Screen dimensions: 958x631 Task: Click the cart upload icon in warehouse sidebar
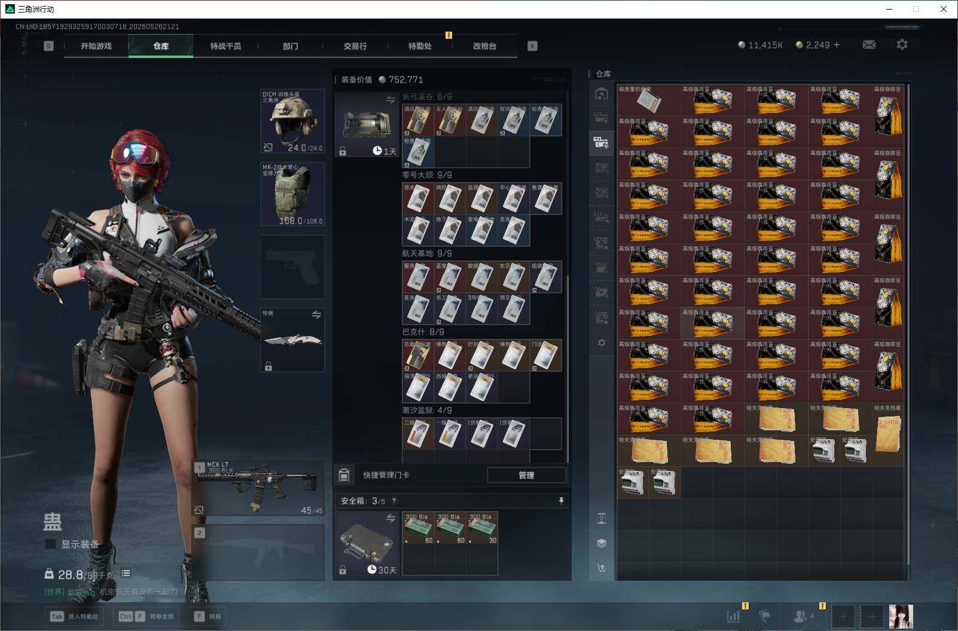point(602,568)
